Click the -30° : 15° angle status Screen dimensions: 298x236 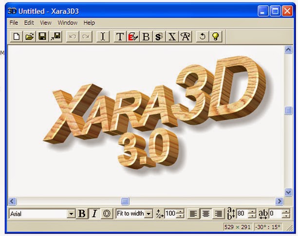point(268,227)
